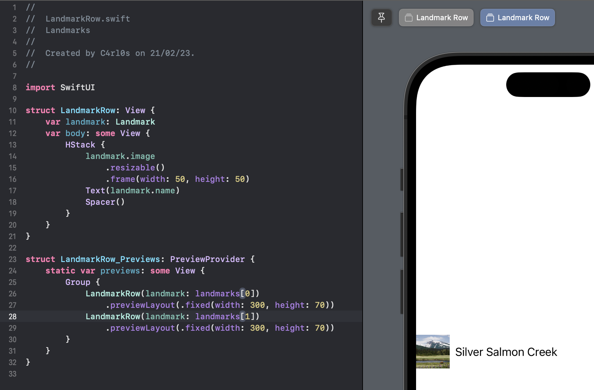The width and height of the screenshot is (594, 390).
Task: Click 'body' property on line 12
Action: coord(75,133)
